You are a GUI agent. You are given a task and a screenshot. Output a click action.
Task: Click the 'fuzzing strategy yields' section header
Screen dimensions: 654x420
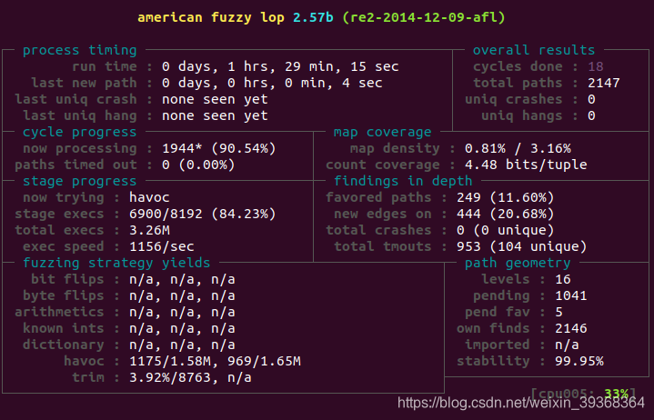[116, 263]
